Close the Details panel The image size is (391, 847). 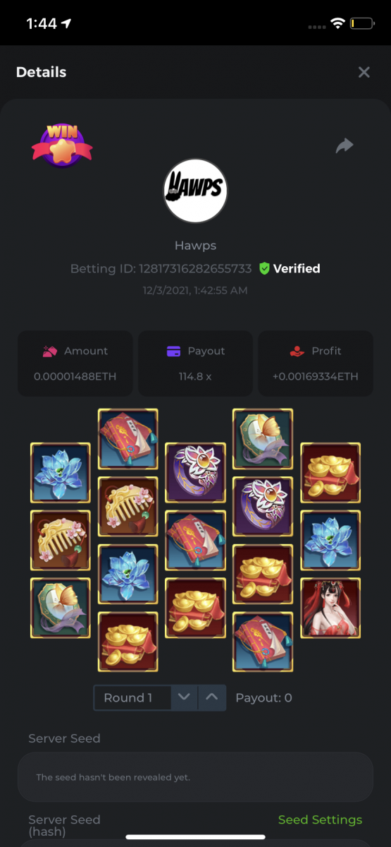(x=364, y=72)
